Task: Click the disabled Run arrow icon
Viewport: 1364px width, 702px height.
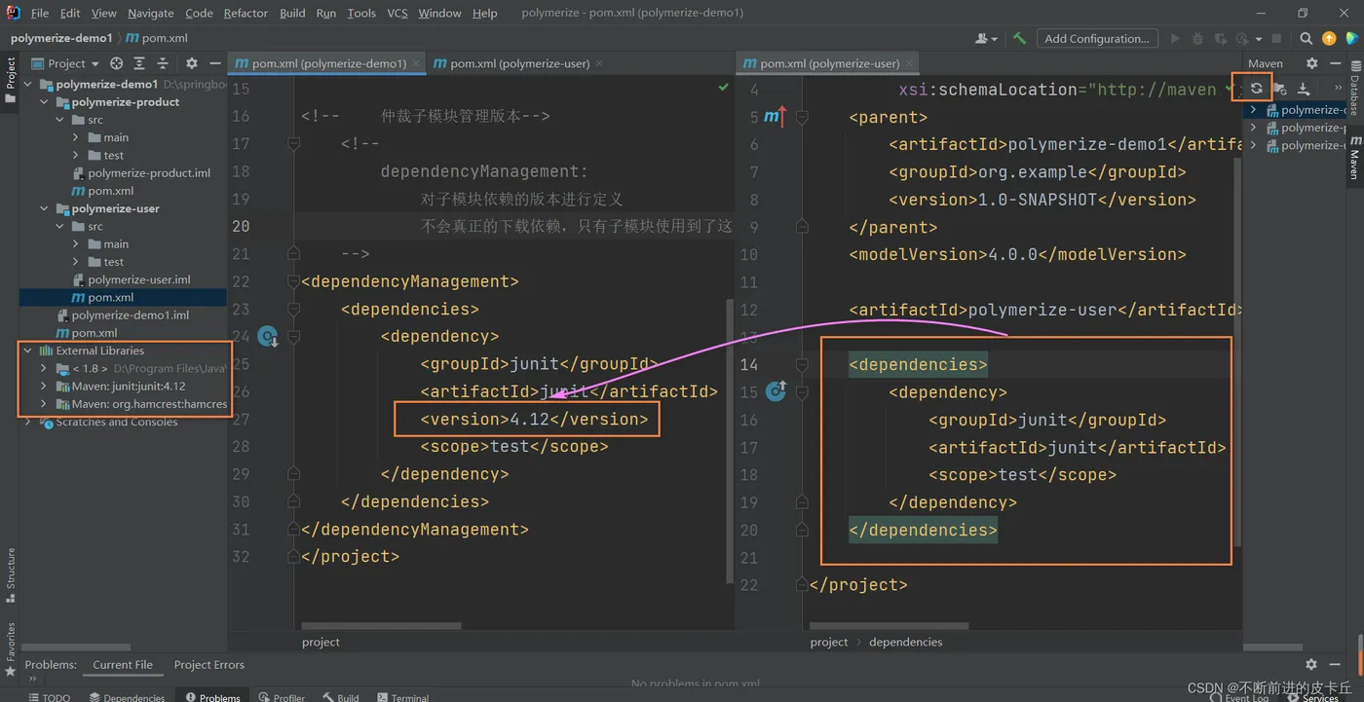Action: [1175, 38]
